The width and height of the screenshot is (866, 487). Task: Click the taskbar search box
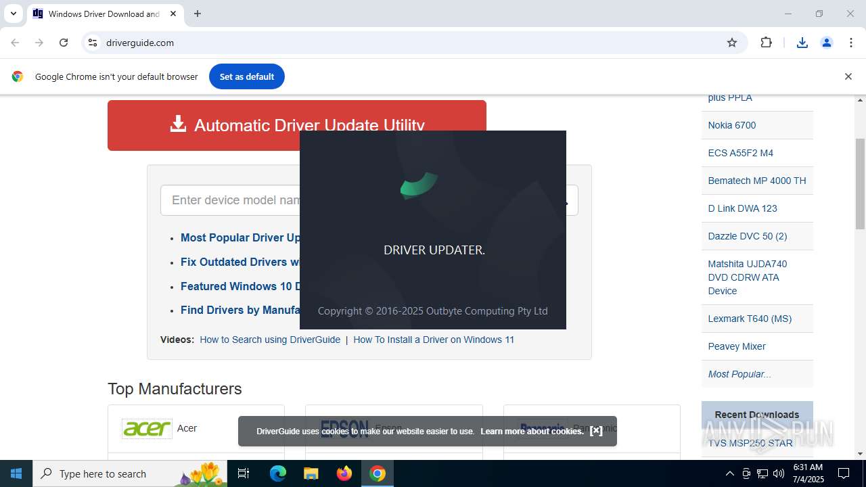click(x=131, y=473)
